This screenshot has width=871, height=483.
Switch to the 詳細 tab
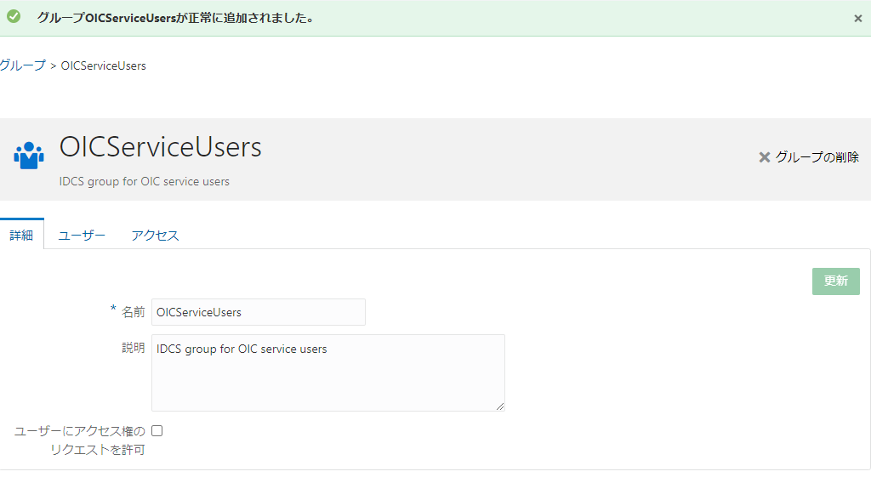click(x=21, y=236)
